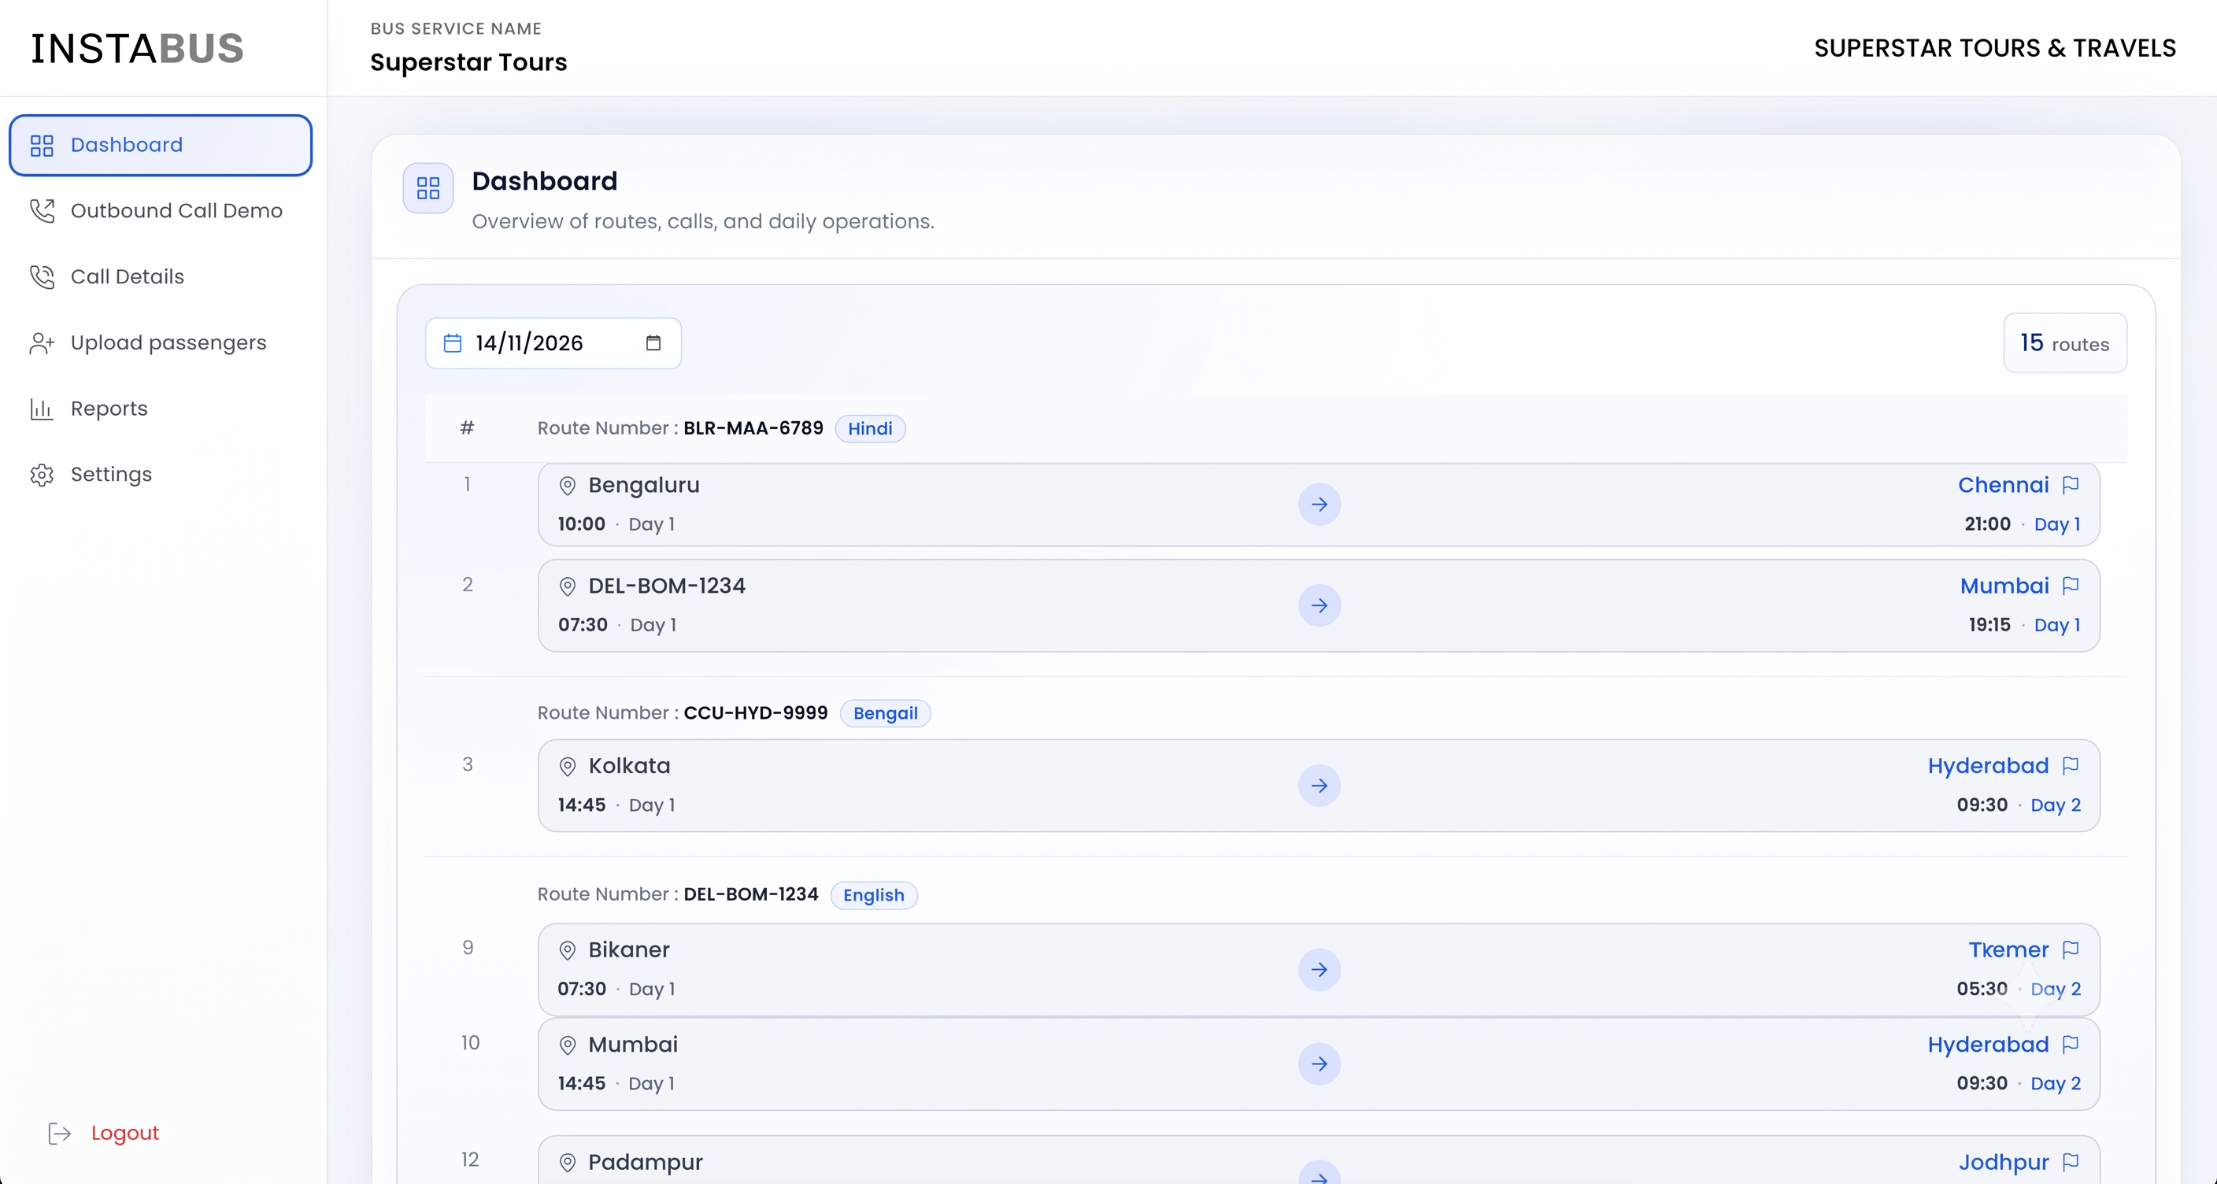Click route number CCU-HYD-9999
Image resolution: width=2217 pixels, height=1184 pixels.
pos(756,712)
